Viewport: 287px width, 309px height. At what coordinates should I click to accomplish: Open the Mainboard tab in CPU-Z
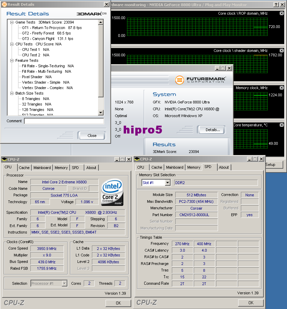[42, 168]
